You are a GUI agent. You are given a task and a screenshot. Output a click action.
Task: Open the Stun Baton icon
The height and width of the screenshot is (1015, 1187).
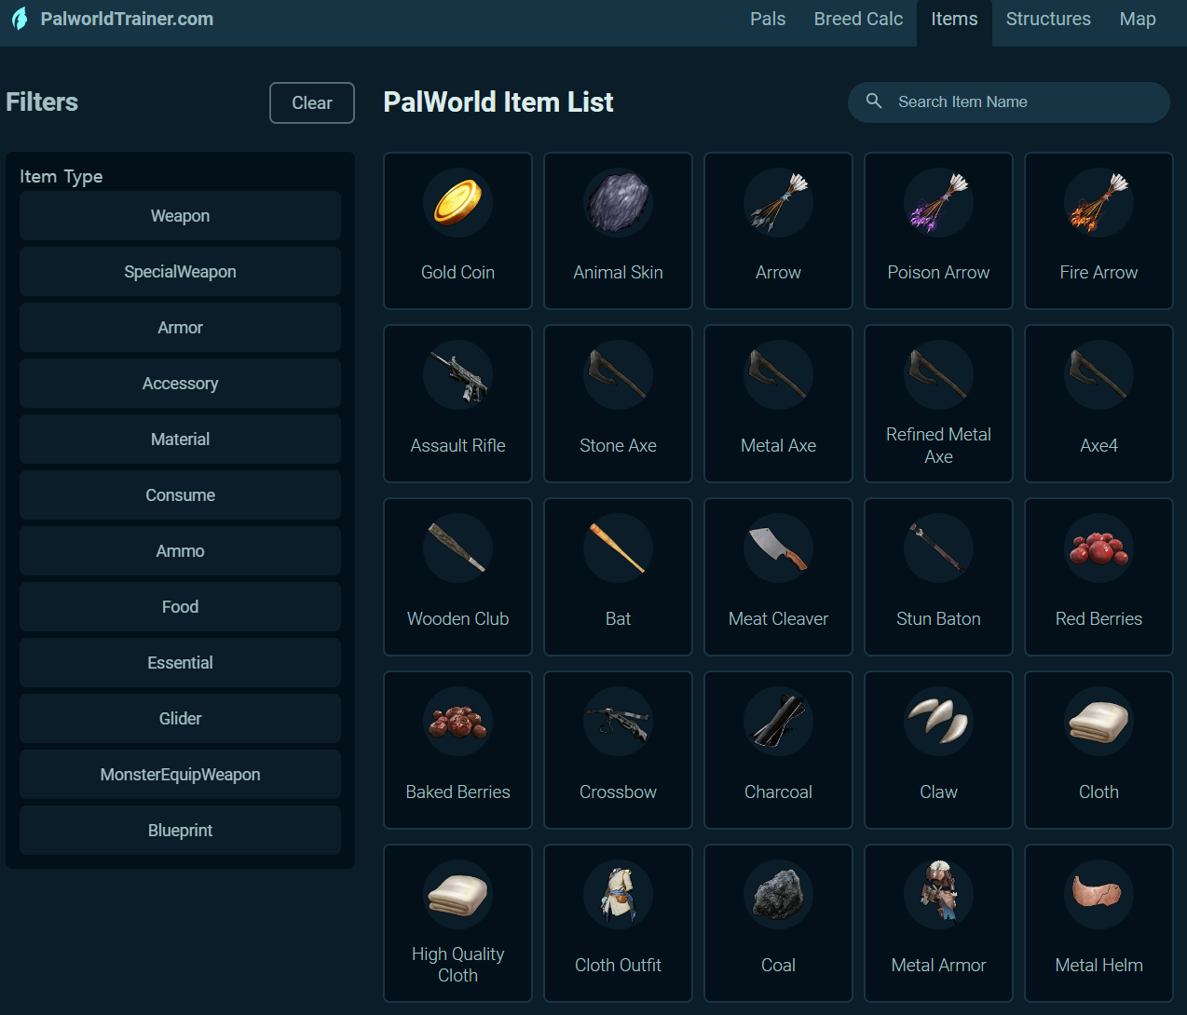coord(938,548)
